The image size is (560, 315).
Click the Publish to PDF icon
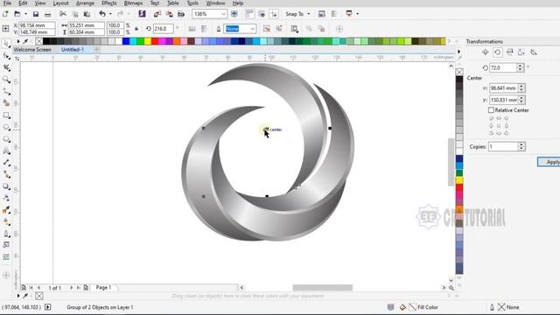point(181,14)
